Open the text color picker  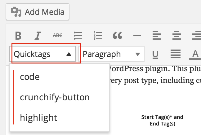195,54
